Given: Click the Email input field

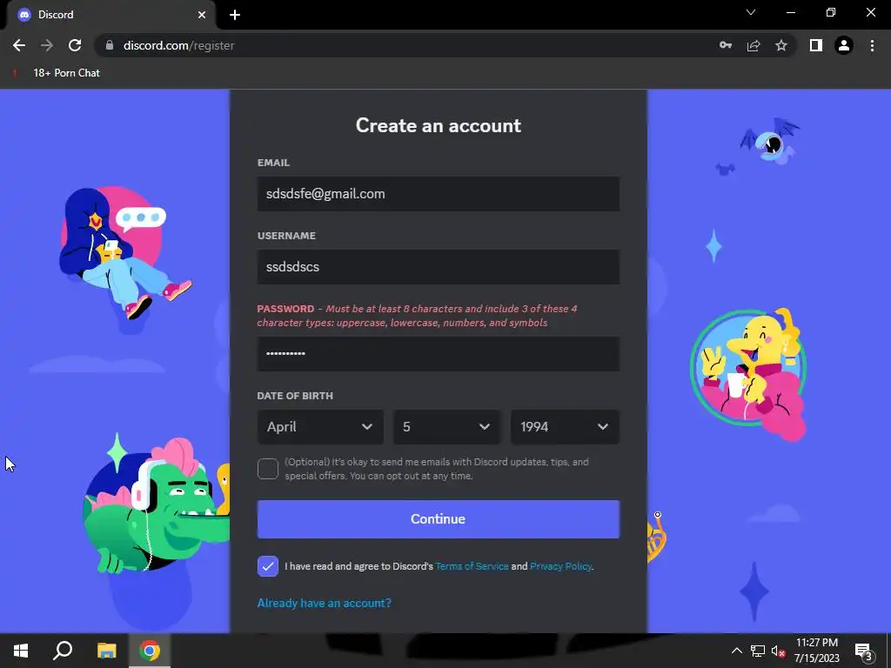Looking at the screenshot, I should click(439, 194).
